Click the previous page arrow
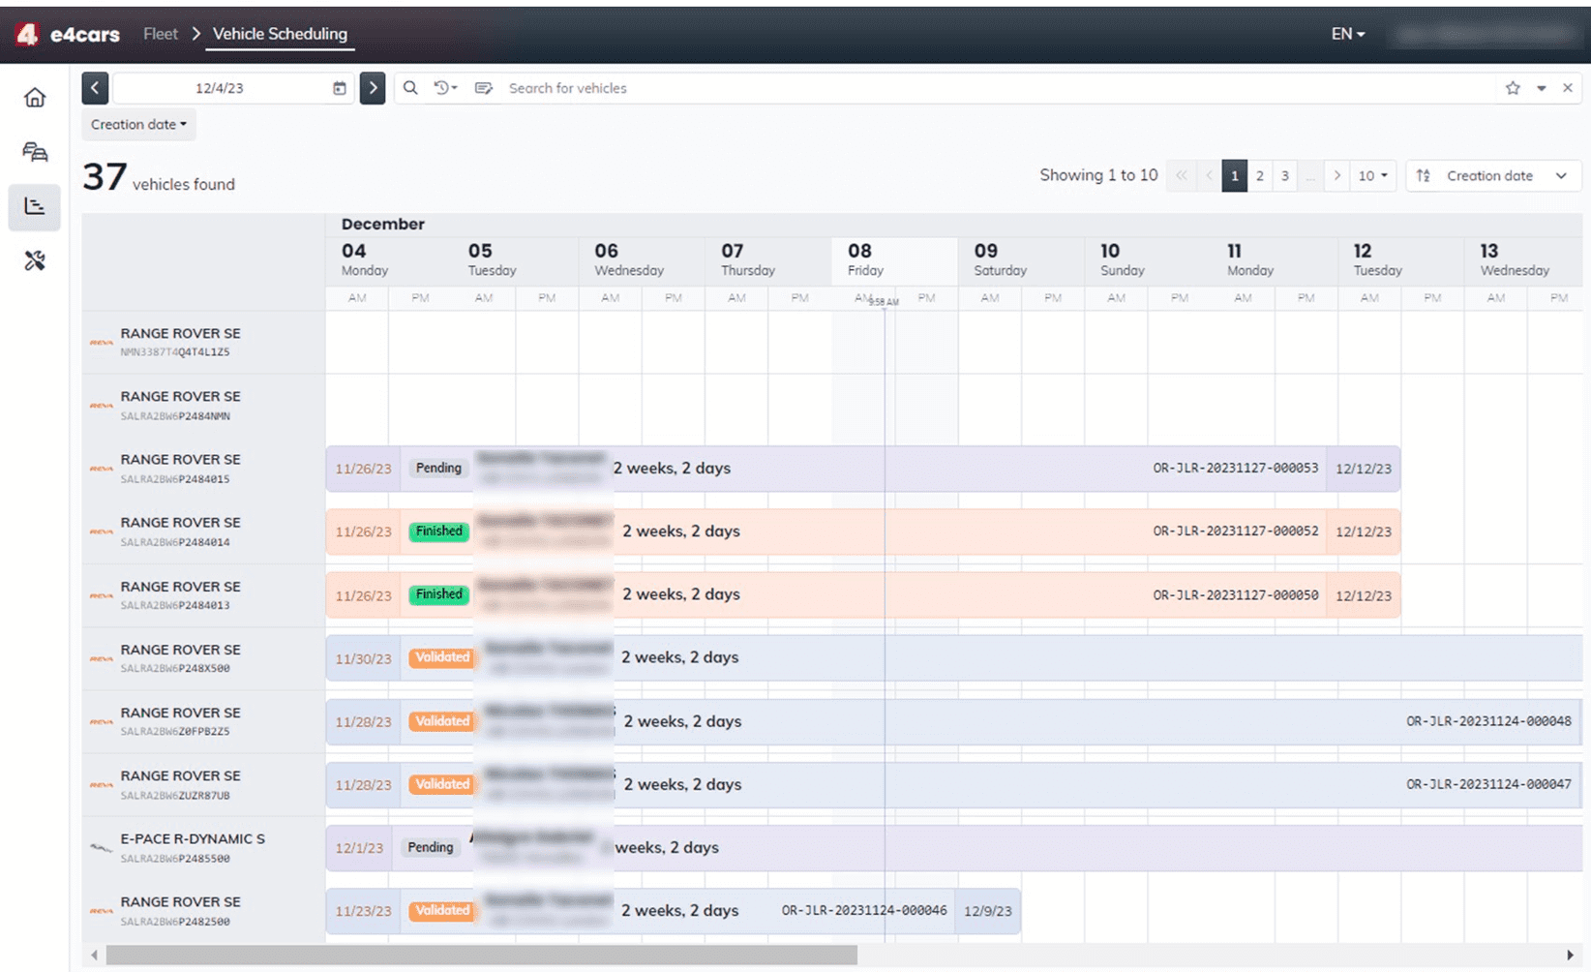 [1208, 175]
